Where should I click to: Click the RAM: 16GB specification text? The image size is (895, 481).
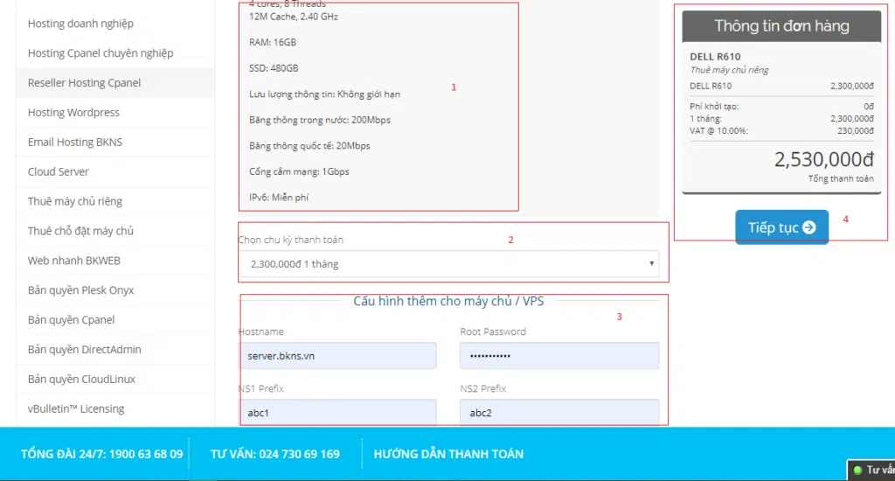click(x=273, y=42)
